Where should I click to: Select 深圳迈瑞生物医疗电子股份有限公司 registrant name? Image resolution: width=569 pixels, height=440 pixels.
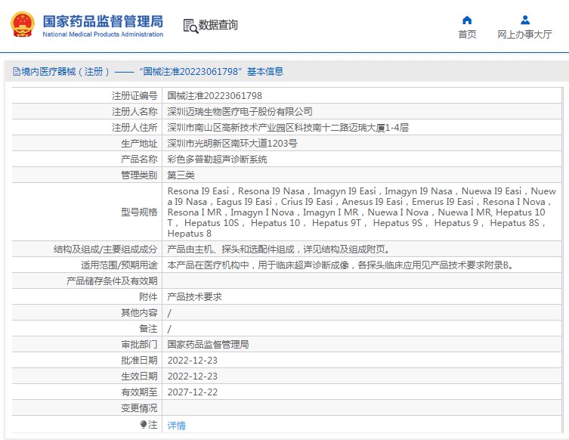coord(240,112)
